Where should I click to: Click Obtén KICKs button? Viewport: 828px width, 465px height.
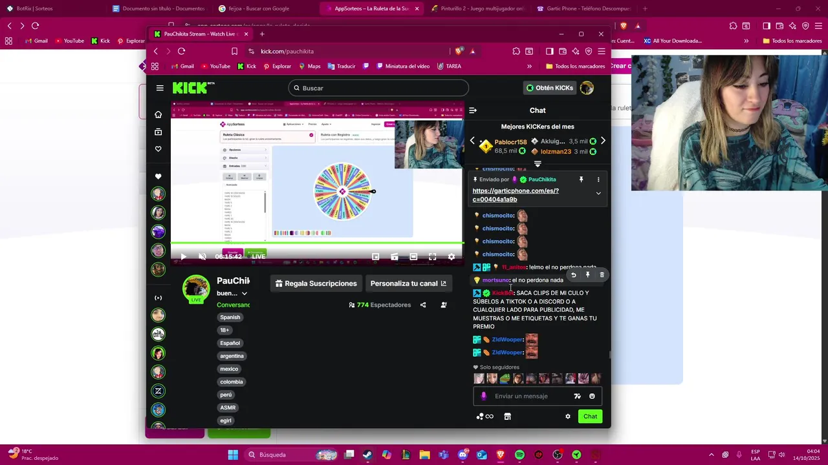click(x=550, y=88)
